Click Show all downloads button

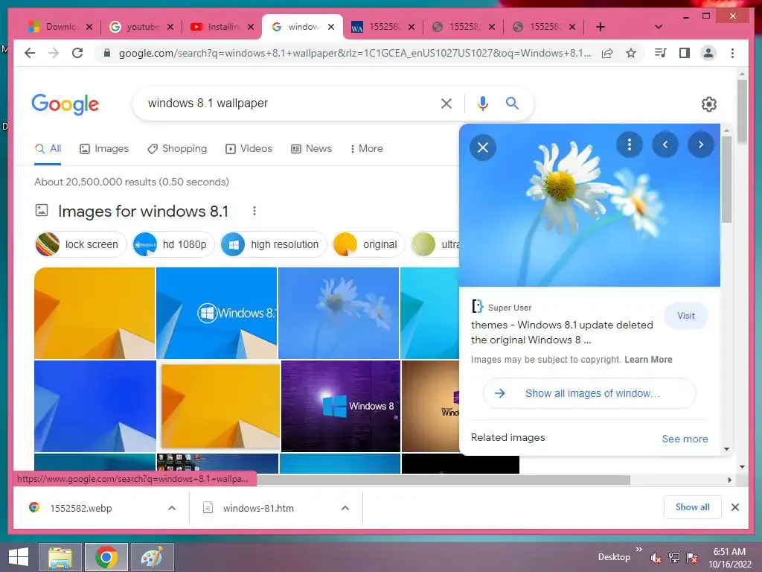click(x=693, y=507)
